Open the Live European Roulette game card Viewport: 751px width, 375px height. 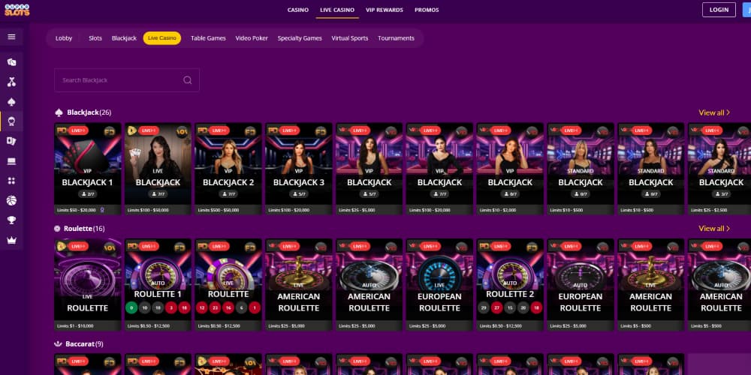[x=439, y=284]
